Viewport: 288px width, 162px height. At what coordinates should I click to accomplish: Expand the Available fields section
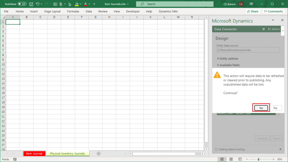(x=228, y=65)
